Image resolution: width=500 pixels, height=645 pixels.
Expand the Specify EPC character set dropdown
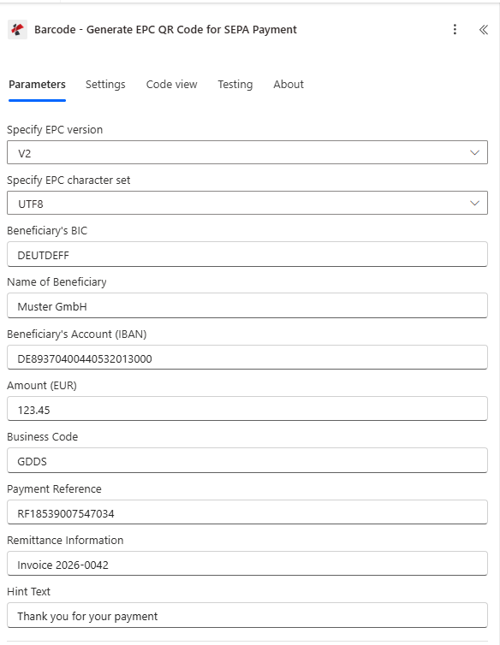point(247,203)
